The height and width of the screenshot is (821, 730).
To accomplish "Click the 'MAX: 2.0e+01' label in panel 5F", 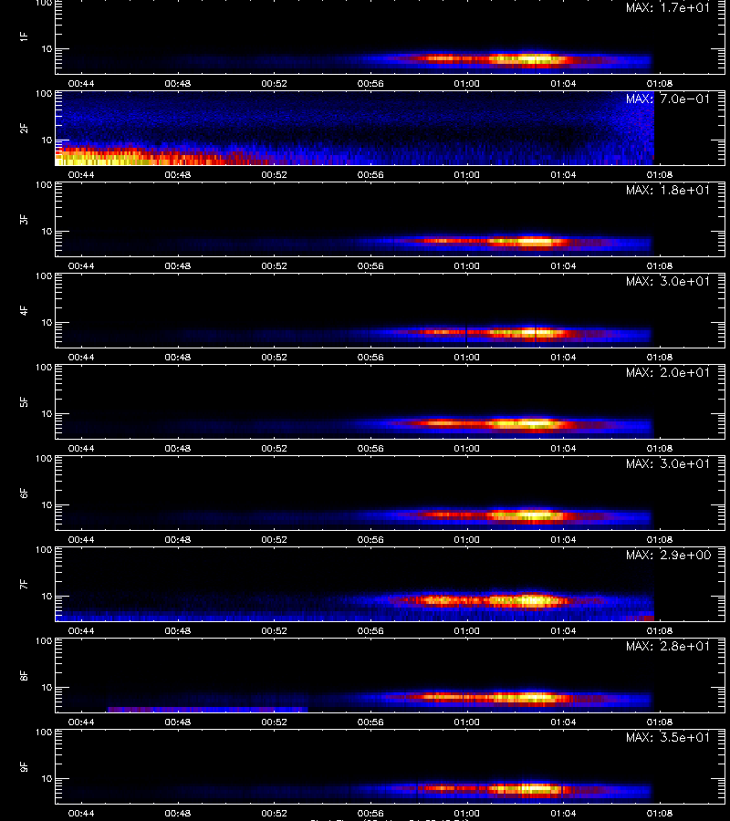I will 668,372.
